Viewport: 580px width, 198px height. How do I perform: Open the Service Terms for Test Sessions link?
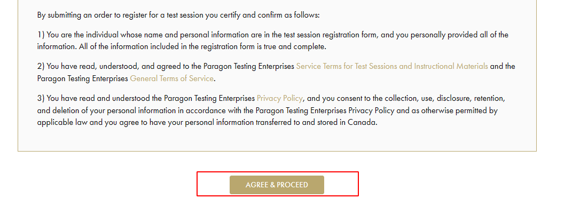point(392,67)
